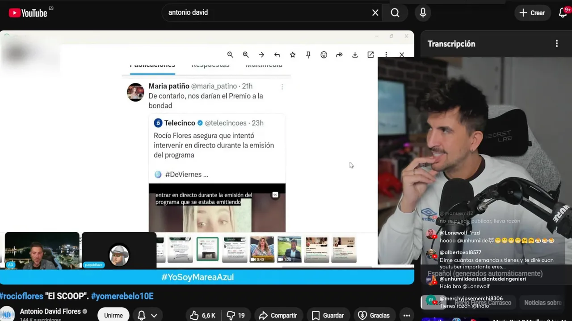Open the viewer's three-dot more menu
The image size is (572, 321).
[386, 55]
